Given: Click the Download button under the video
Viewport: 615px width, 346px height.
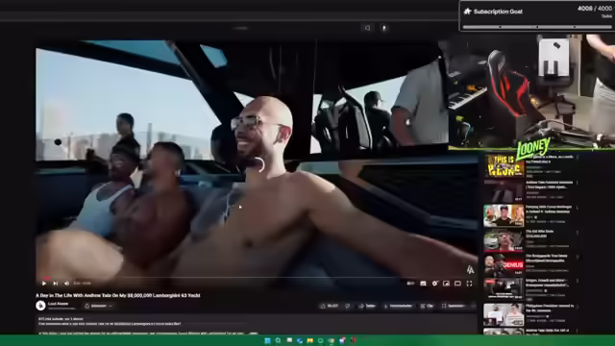Looking at the screenshot, I should tap(398, 306).
